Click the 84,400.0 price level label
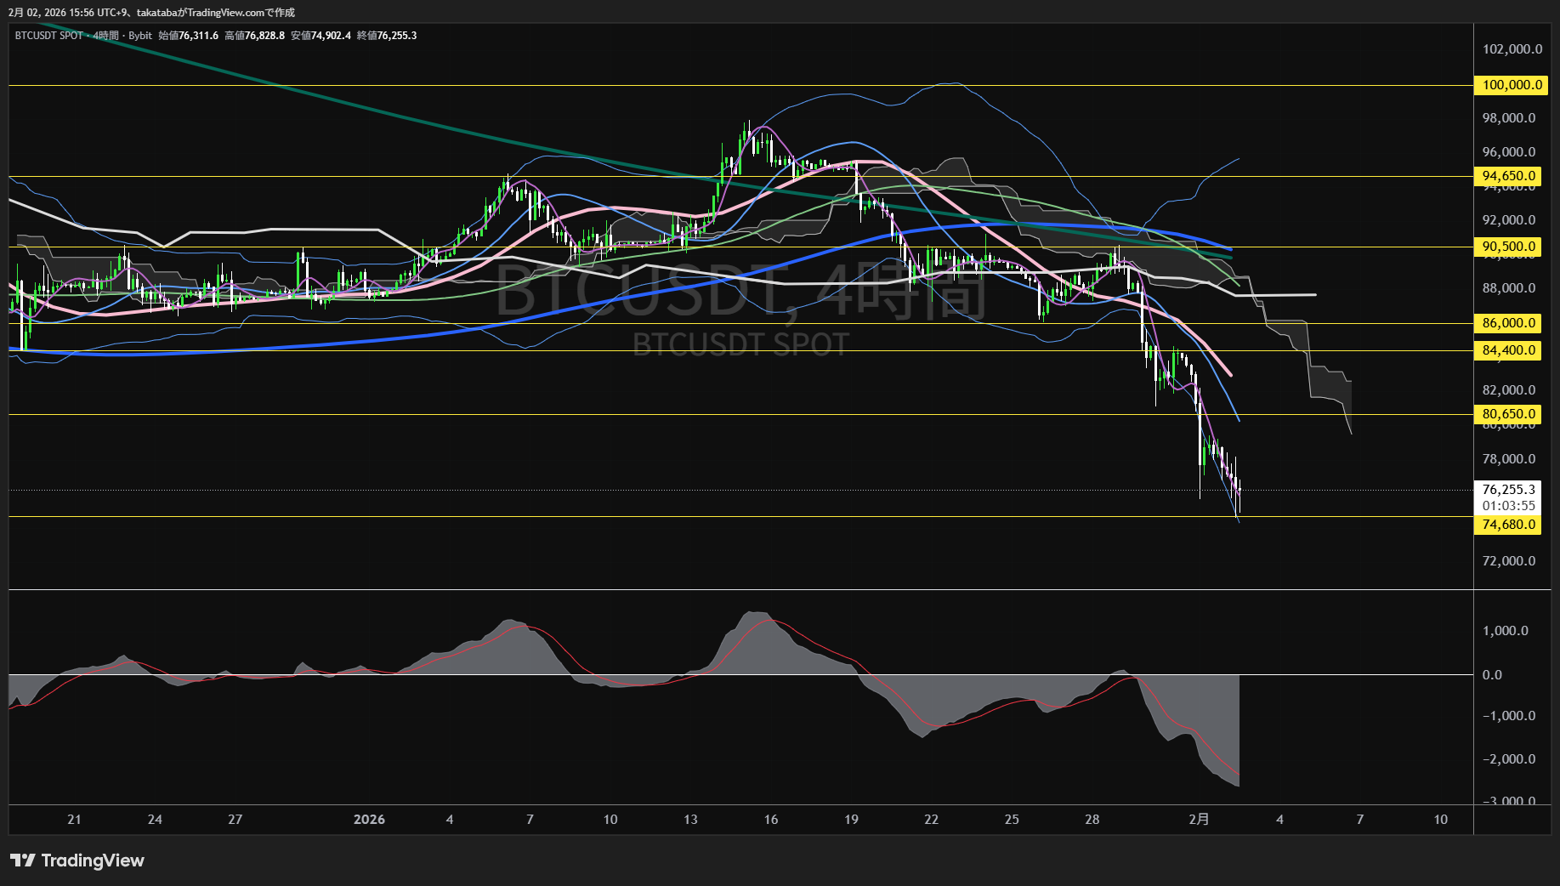Screen dimensions: 1560x886 coord(1506,350)
